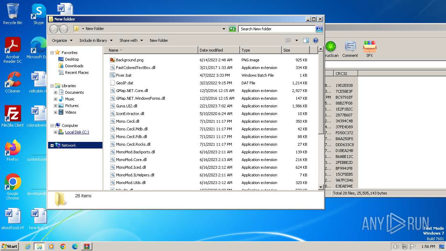446x251 pixels.
Task: Expand the Videos library node
Action: point(55,112)
